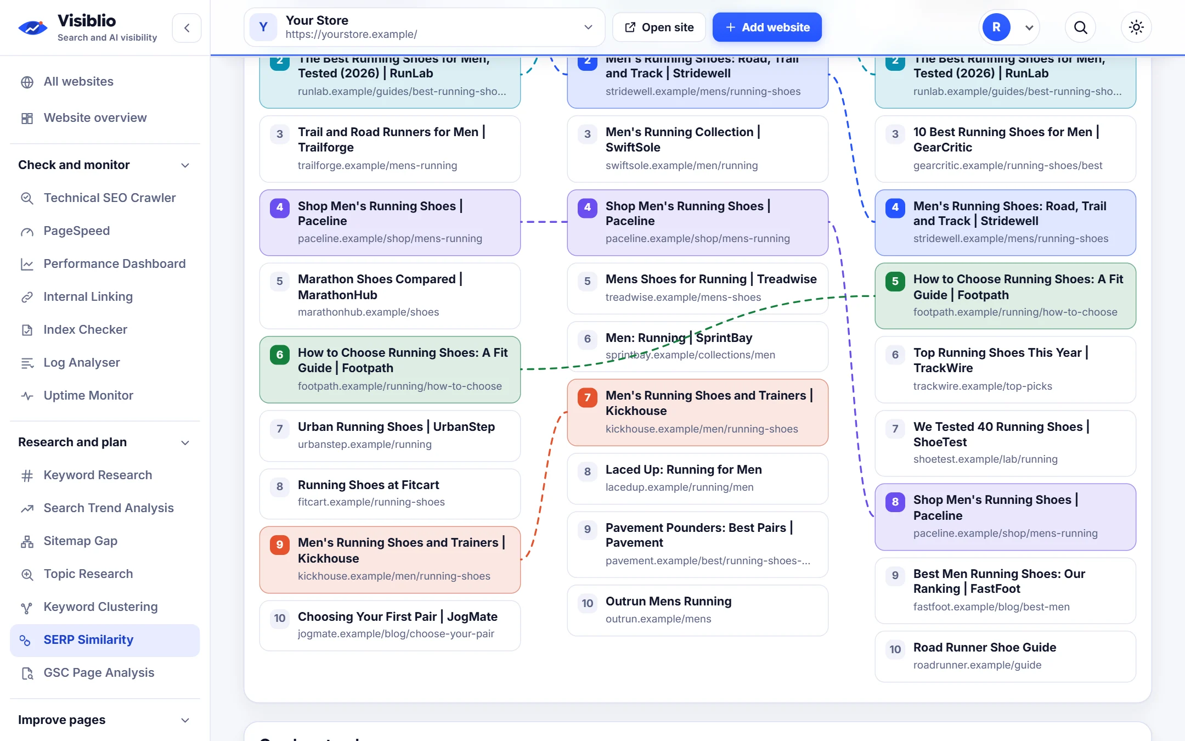Click the Performance Dashboard chart icon
Screen dimensions: 1185x741
pos(27,265)
